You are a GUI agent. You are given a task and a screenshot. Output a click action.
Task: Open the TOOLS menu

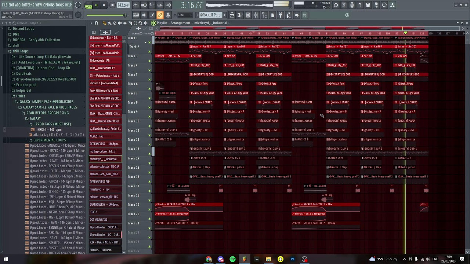tap(59, 5)
